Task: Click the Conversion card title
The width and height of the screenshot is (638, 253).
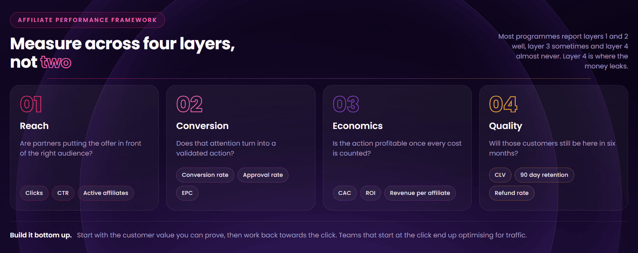Action: click(x=202, y=126)
